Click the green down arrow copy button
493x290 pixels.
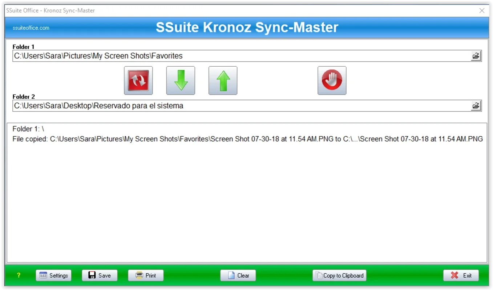[181, 80]
